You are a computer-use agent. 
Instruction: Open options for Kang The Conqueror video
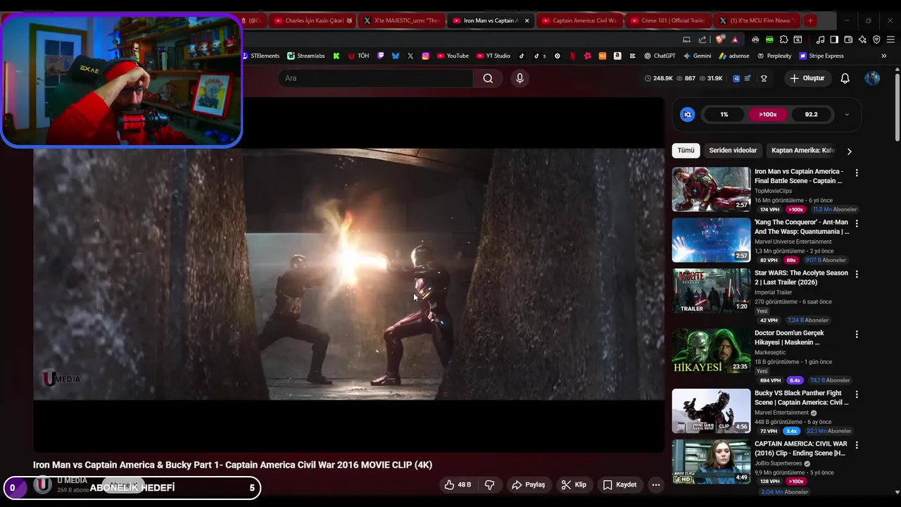click(x=857, y=223)
